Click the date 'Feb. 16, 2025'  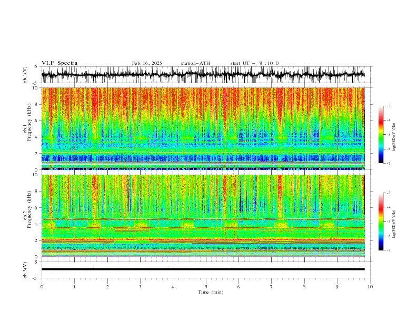[147, 63]
